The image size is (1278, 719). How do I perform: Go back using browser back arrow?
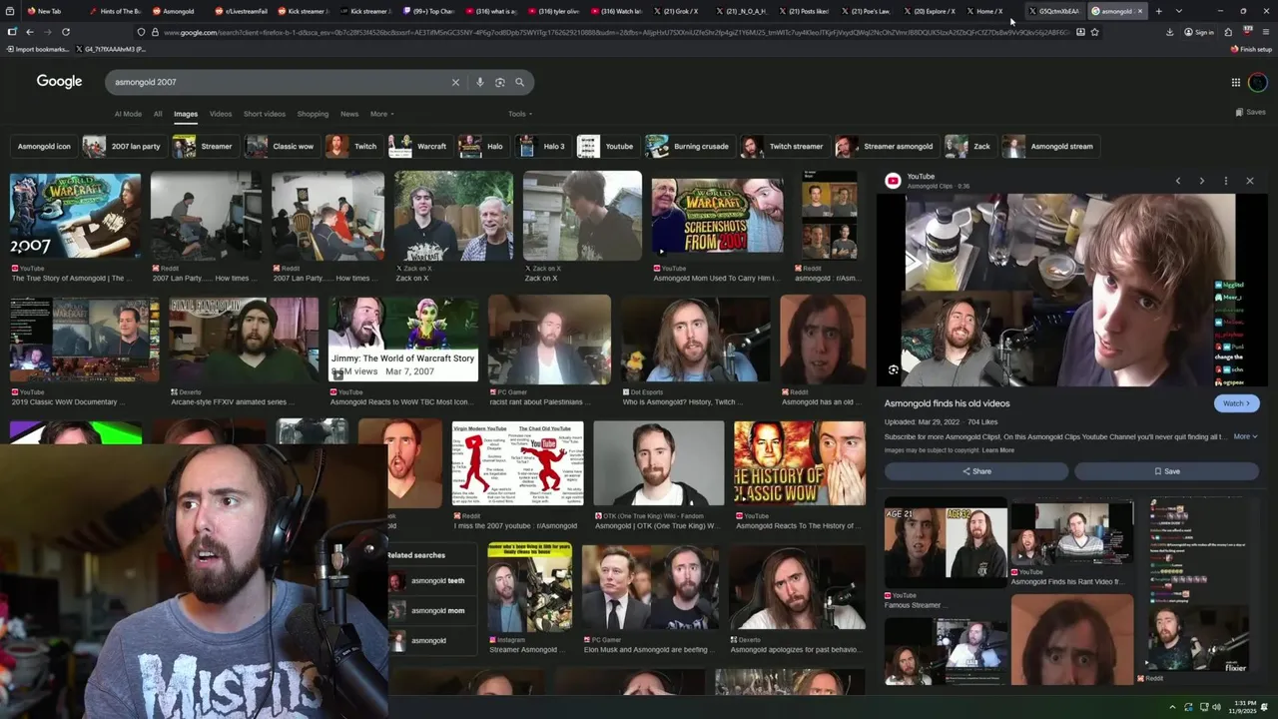(x=29, y=32)
